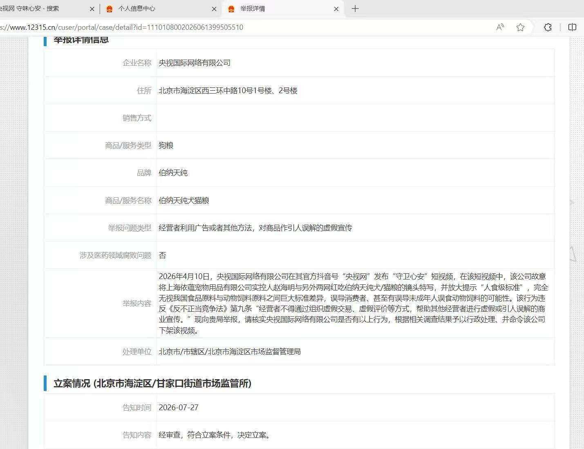Image resolution: width=584 pixels, height=449 pixels.
Task: Click the product name 伯纳天纯犬猫粮
Action: pos(184,201)
